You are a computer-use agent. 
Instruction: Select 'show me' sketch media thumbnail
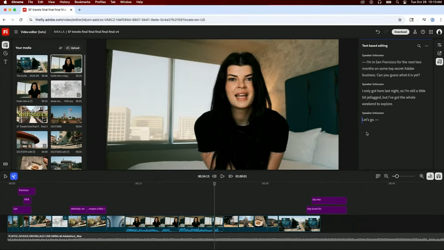coord(66,89)
